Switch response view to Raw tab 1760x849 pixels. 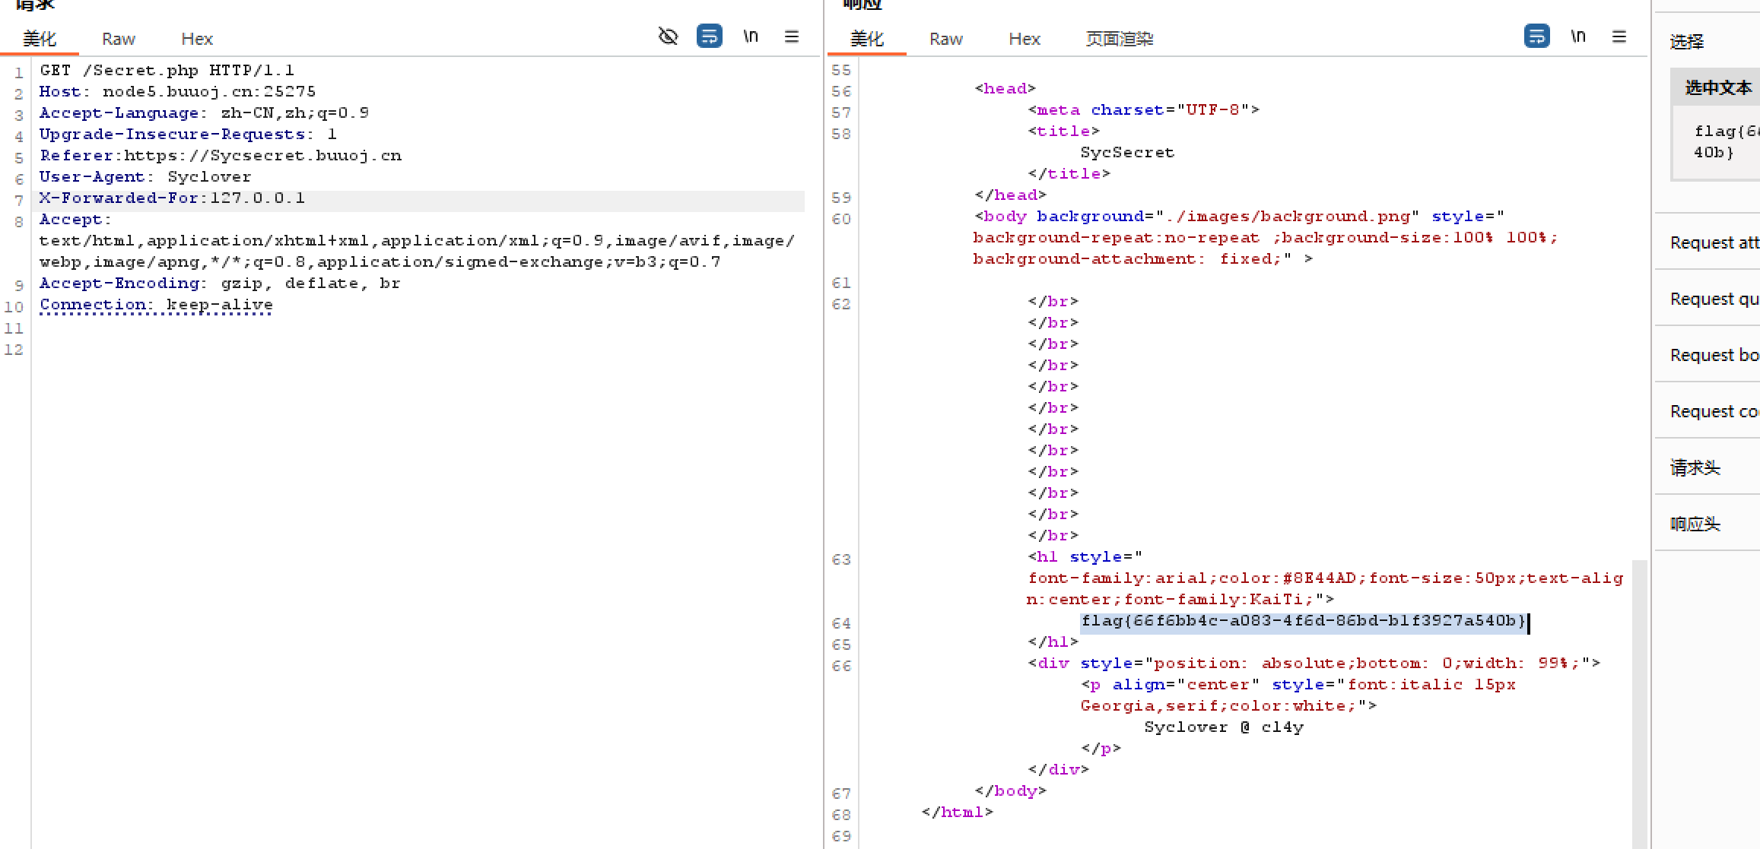tap(946, 39)
